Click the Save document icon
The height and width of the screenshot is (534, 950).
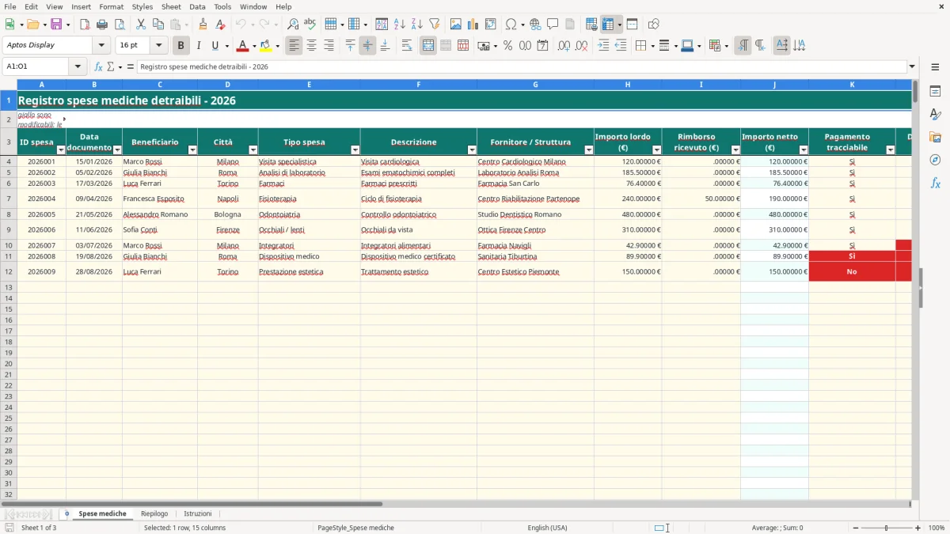point(56,25)
